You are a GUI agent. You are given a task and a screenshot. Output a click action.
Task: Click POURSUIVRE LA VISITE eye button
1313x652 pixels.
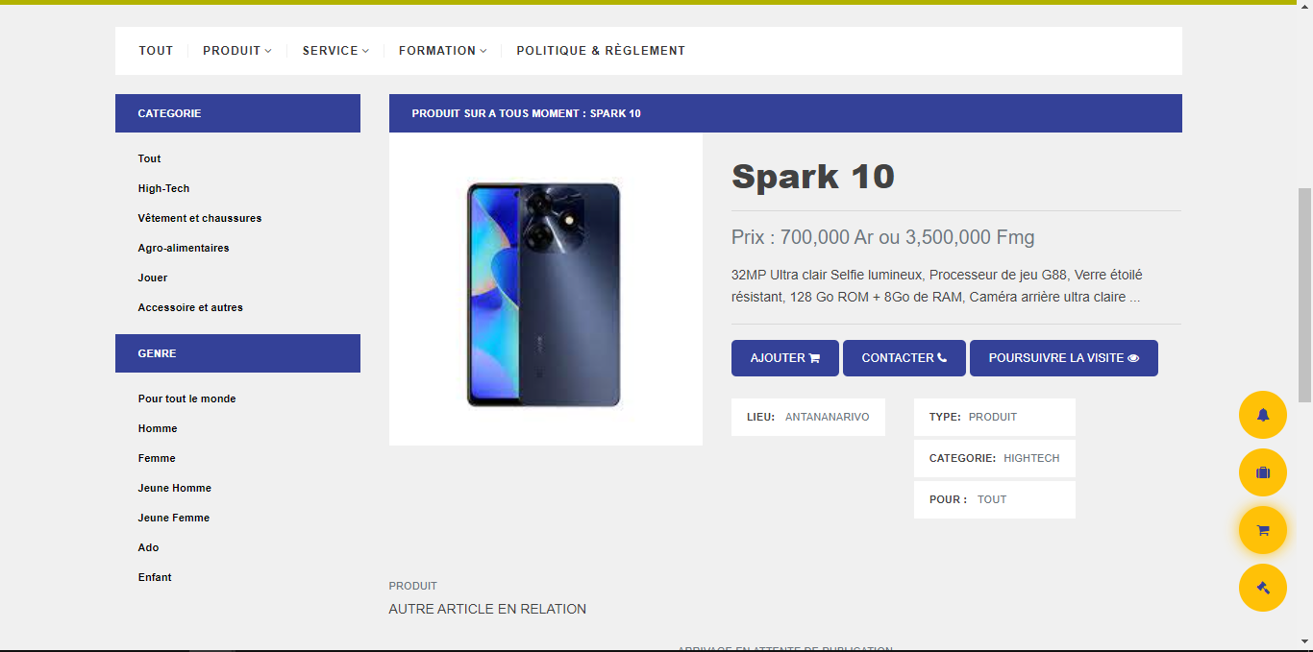(1063, 358)
